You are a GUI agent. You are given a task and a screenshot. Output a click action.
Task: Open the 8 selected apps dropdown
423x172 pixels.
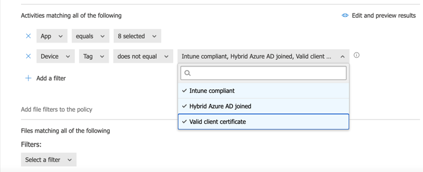(x=137, y=36)
